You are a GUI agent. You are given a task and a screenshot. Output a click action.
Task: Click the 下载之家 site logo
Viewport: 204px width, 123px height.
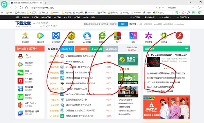pos(23,24)
